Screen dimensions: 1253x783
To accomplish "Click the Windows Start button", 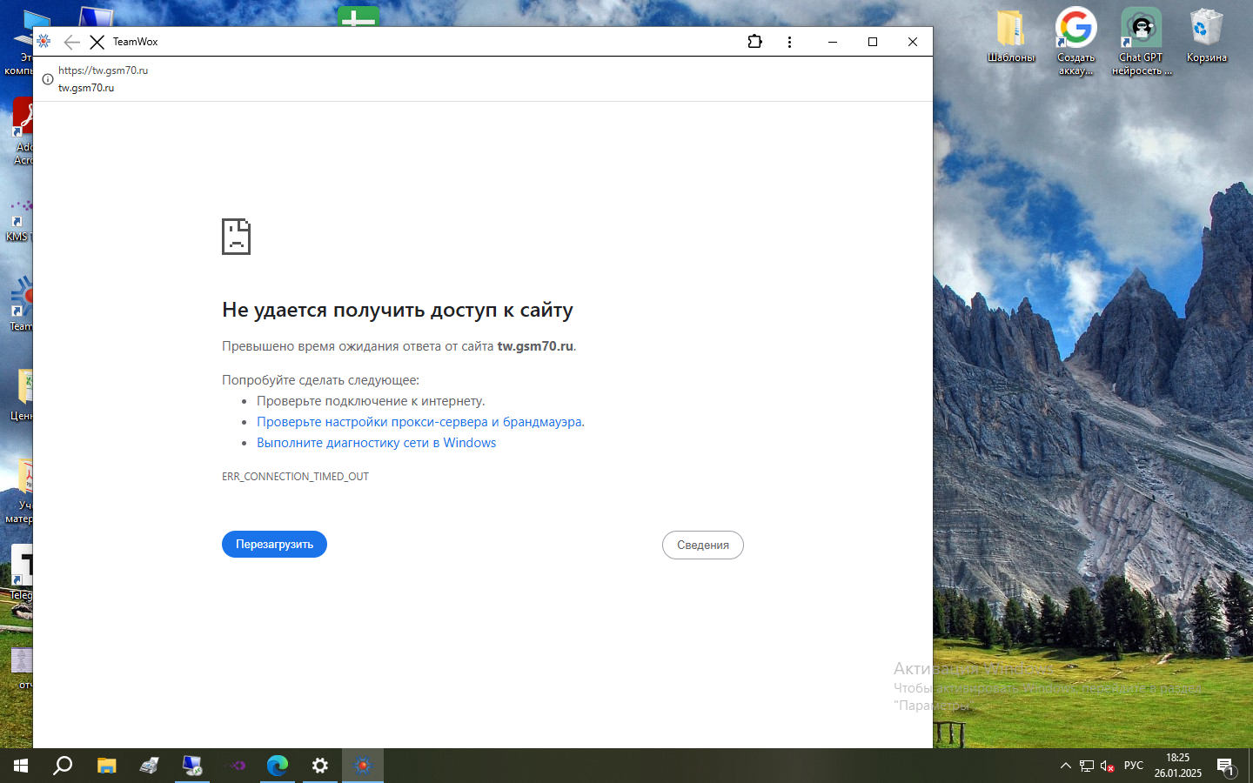I will coord(21,766).
